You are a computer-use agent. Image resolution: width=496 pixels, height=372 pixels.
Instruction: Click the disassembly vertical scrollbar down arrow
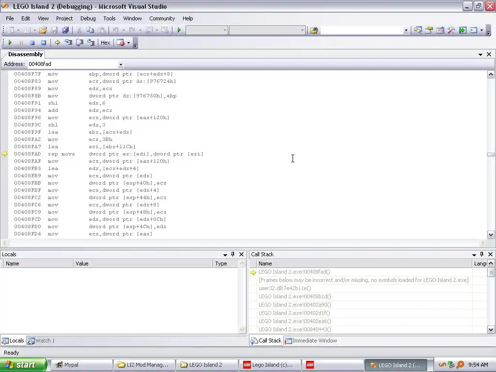point(491,235)
